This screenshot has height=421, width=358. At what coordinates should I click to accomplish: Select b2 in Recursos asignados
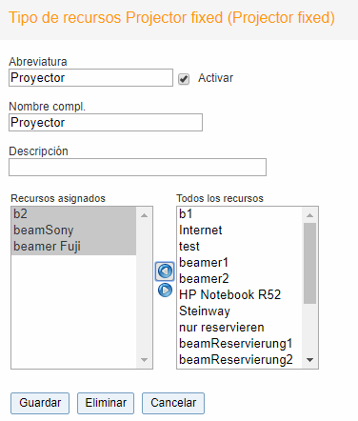pyautogui.click(x=73, y=214)
